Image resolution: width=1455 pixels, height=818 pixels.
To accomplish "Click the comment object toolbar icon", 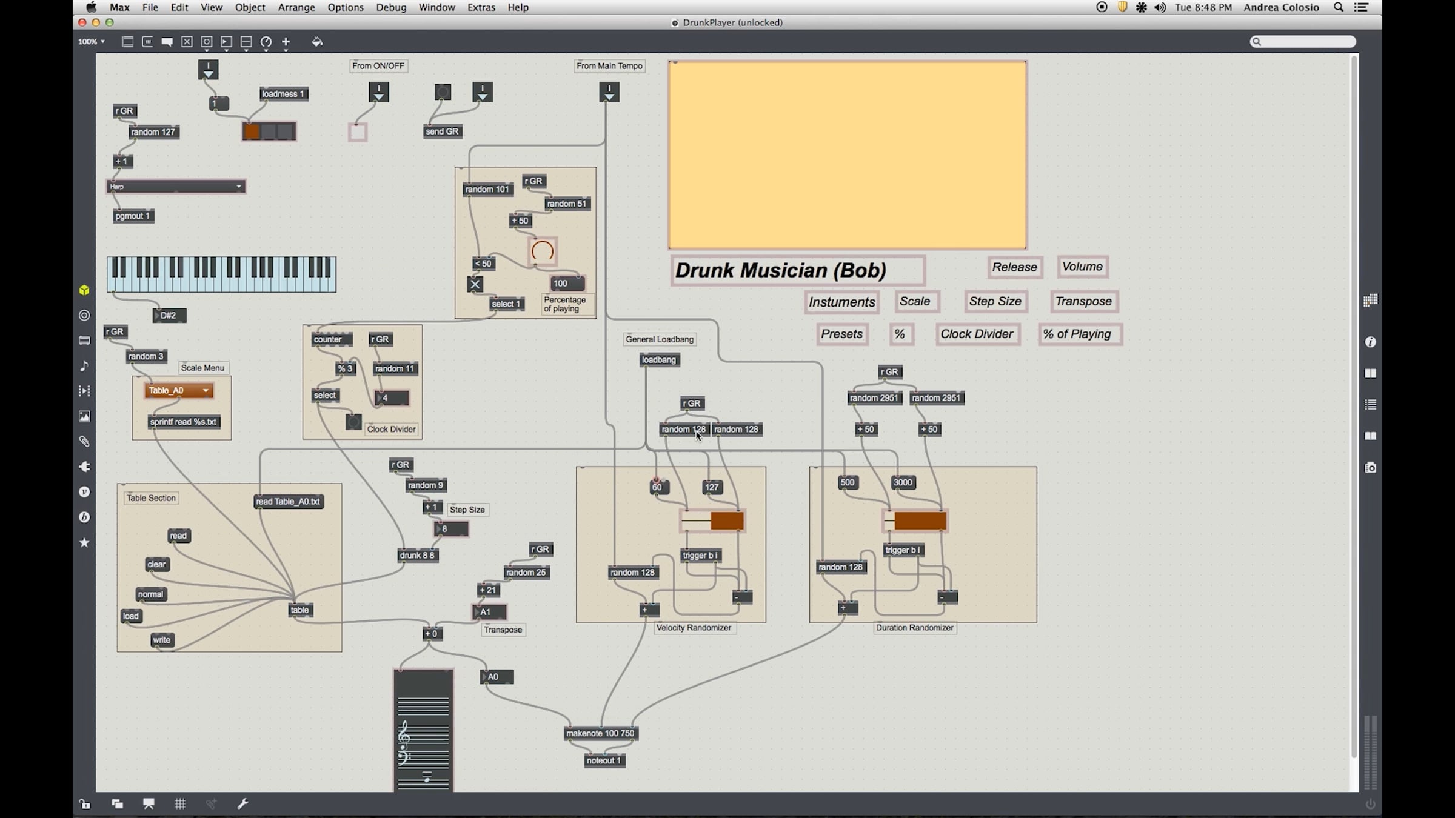I will tap(167, 42).
